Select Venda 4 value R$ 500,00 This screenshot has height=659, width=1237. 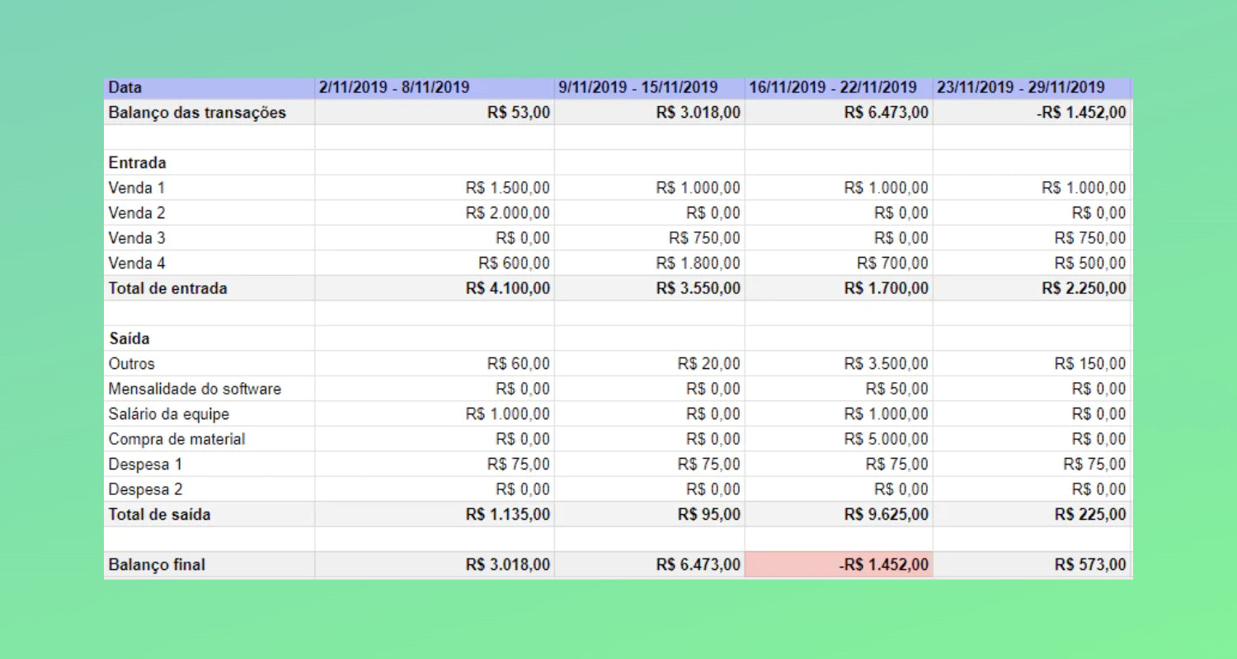tap(1032, 264)
